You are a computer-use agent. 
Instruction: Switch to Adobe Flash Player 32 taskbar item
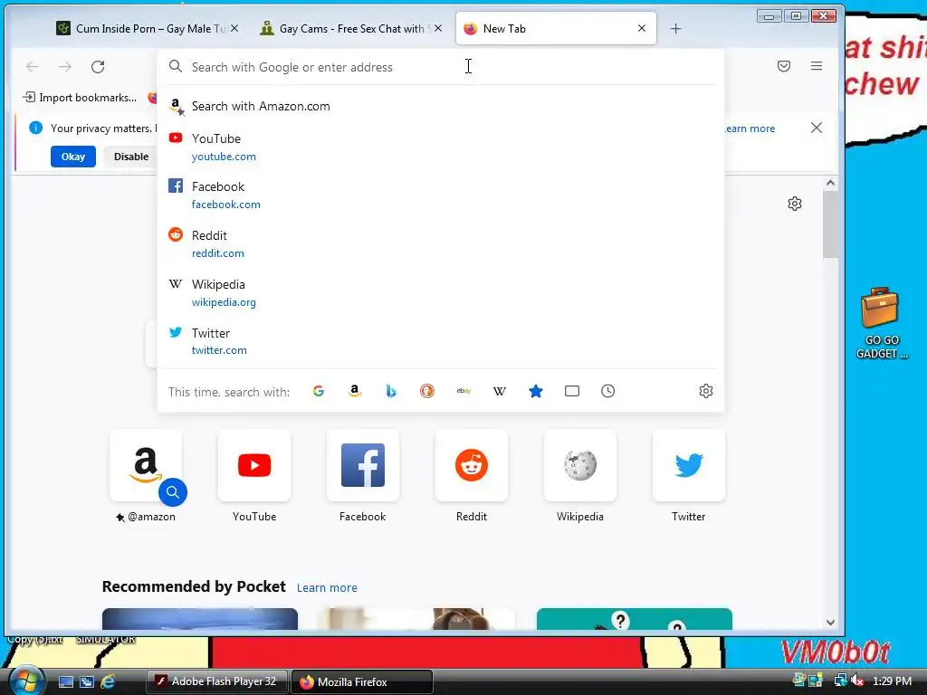216,681
